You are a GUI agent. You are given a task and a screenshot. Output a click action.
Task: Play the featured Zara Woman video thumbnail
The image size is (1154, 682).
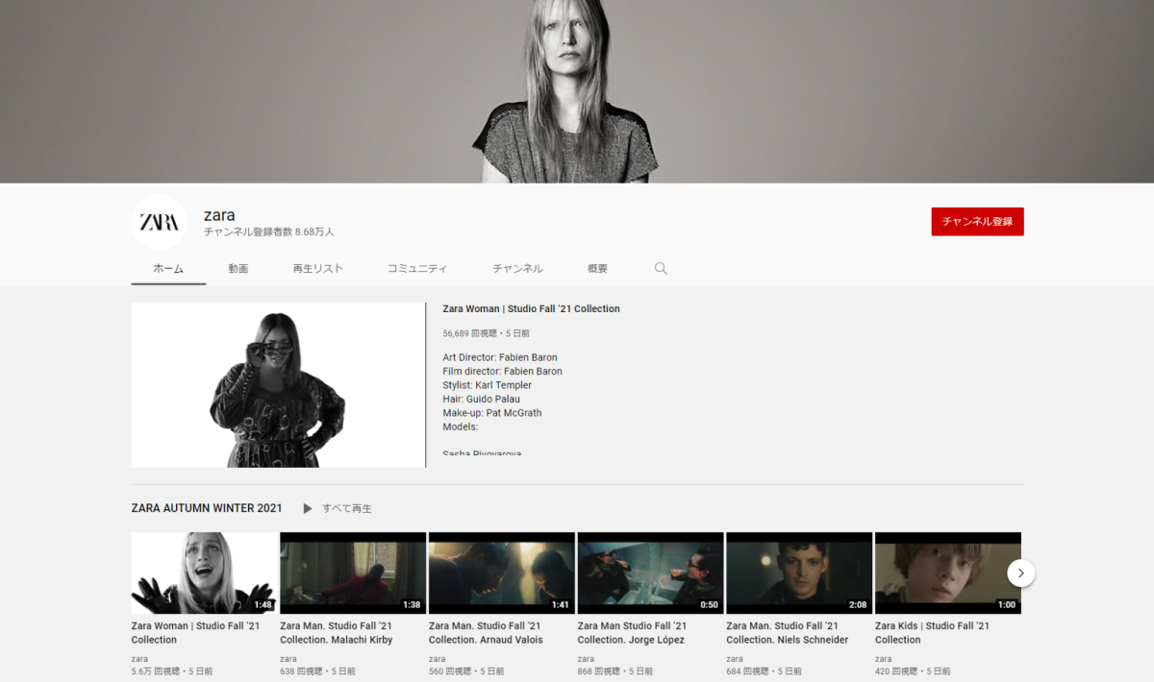(x=278, y=385)
